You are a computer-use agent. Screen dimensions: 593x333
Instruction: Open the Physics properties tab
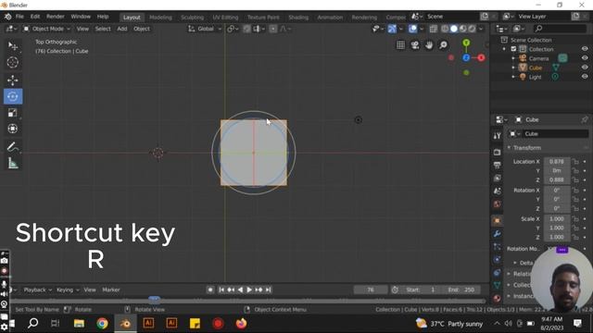point(497,259)
